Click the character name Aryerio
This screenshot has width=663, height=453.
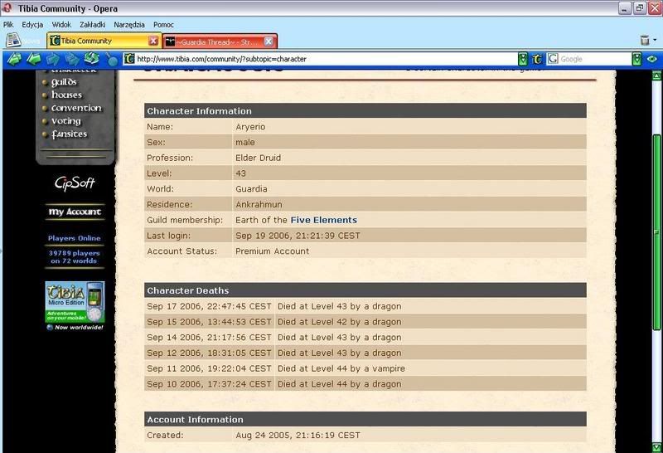(250, 127)
